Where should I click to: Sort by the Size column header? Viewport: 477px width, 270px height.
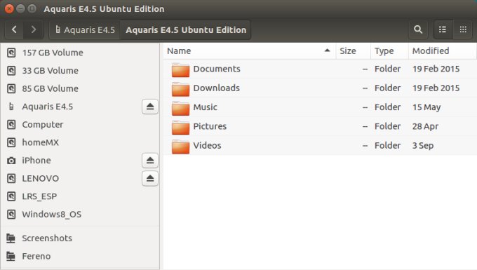(353, 50)
